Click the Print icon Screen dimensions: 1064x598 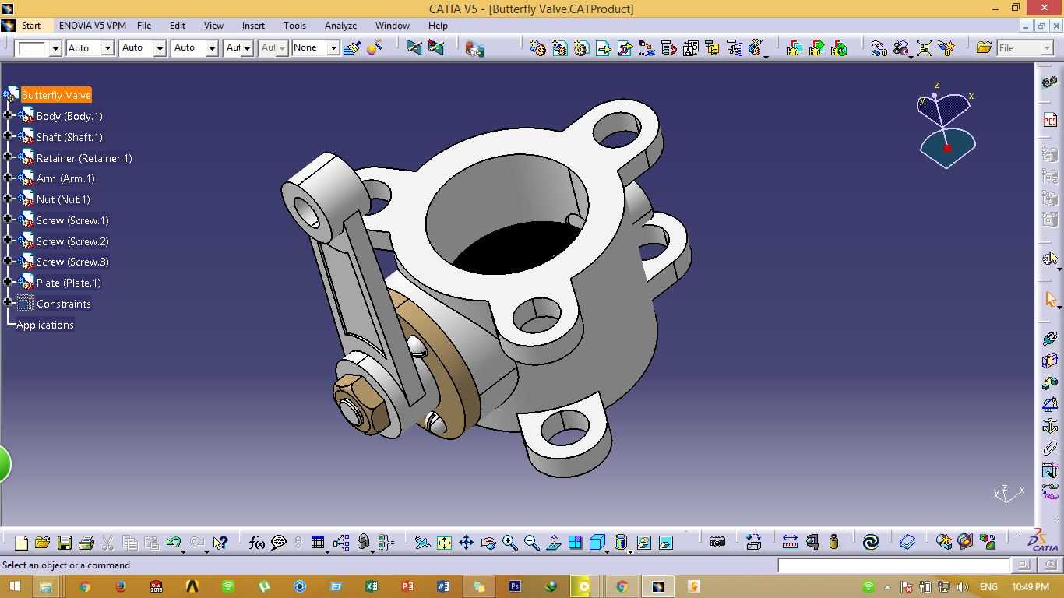tap(86, 543)
